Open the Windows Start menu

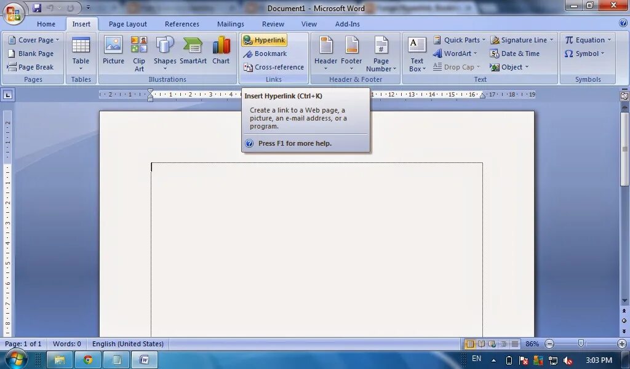(x=15, y=359)
